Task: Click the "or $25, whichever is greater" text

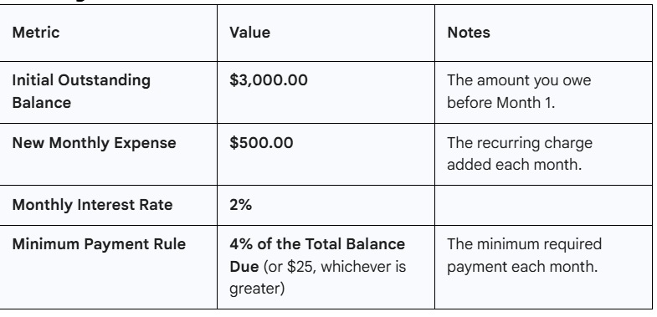Action: [317, 278]
